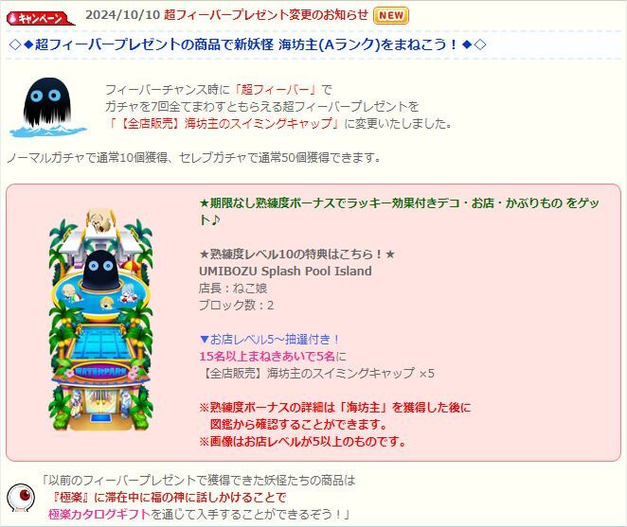This screenshot has height=527, width=627.
Task: Click the 超フィーバー red highlighted text
Action: pos(276,90)
